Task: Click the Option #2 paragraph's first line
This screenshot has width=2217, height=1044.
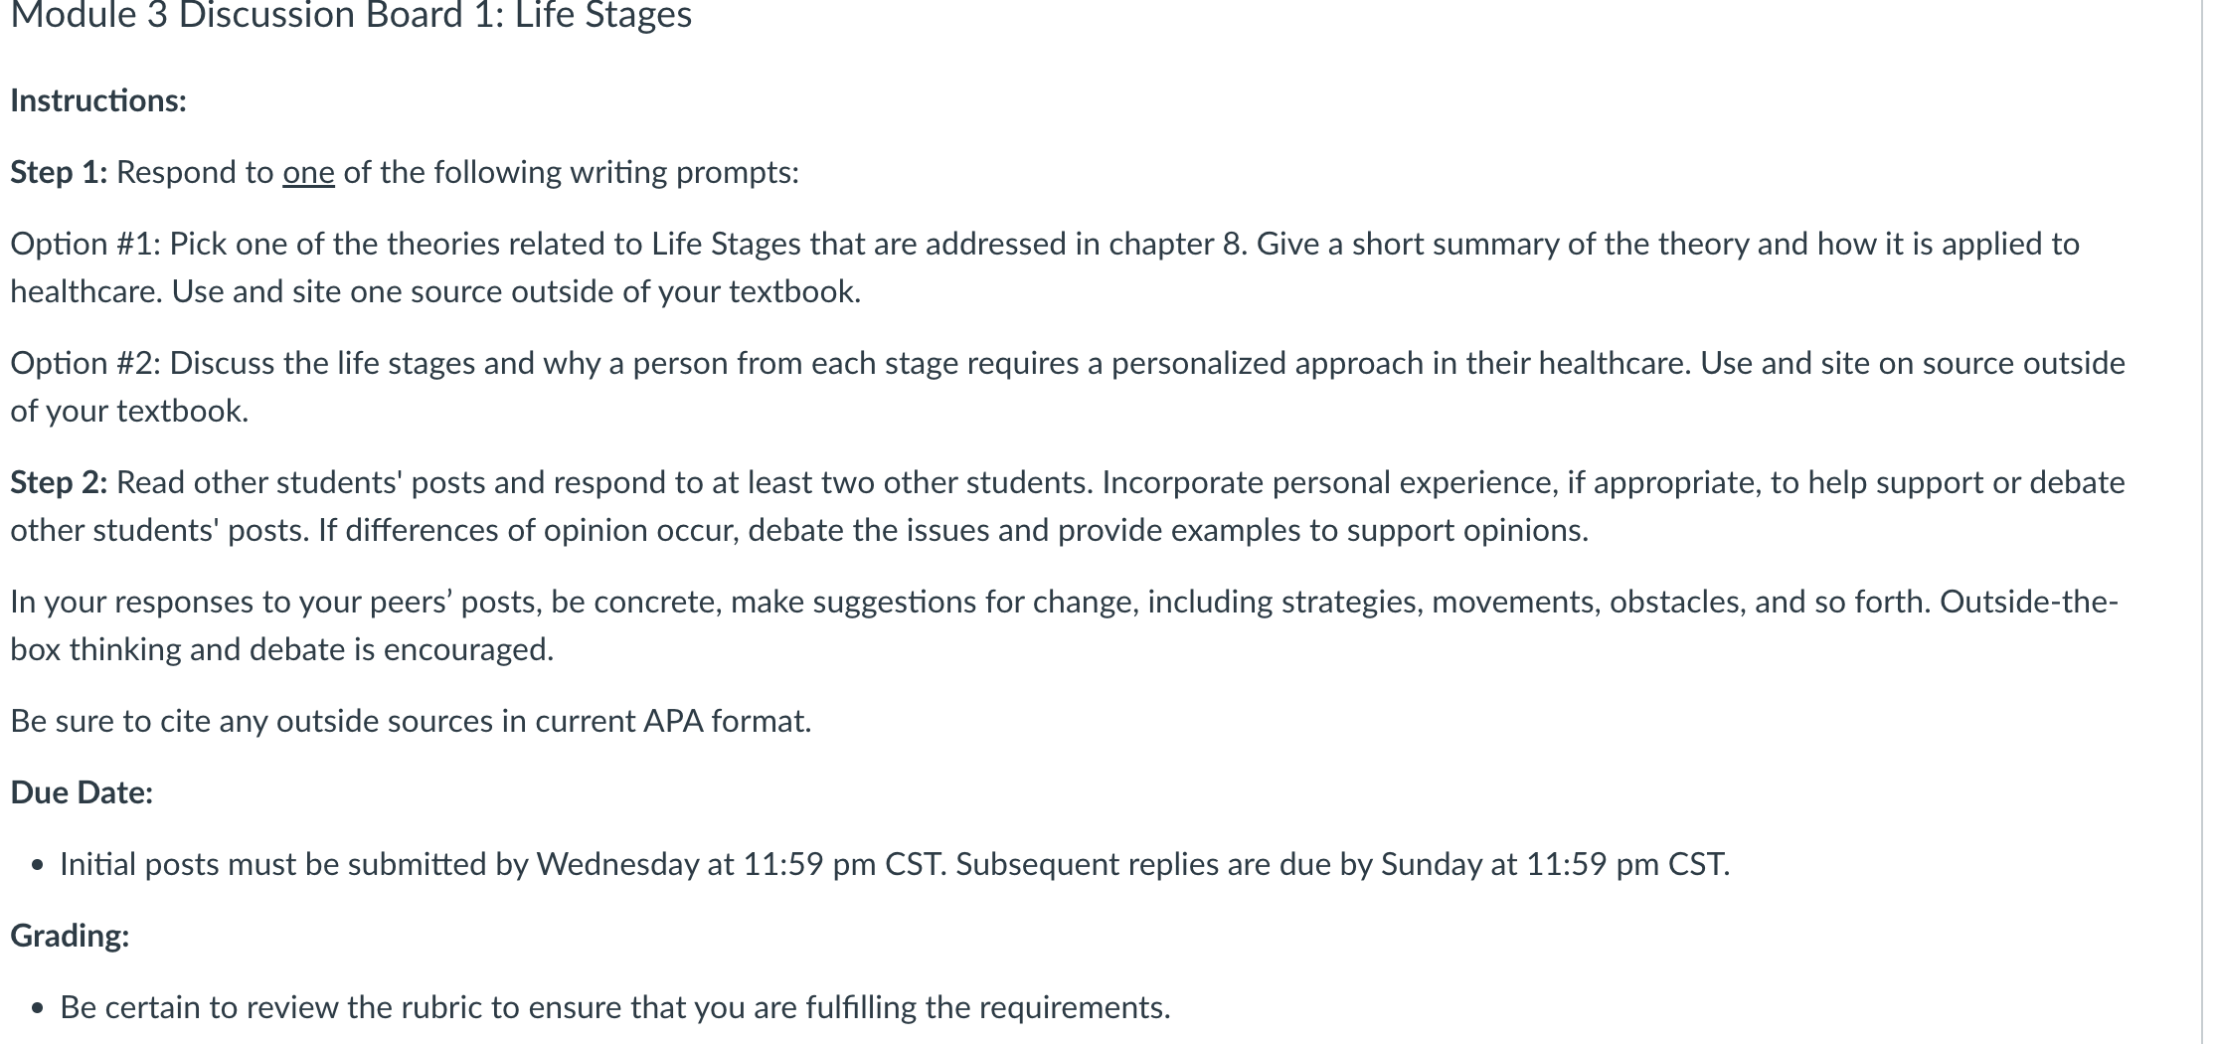Action: click(x=1068, y=364)
